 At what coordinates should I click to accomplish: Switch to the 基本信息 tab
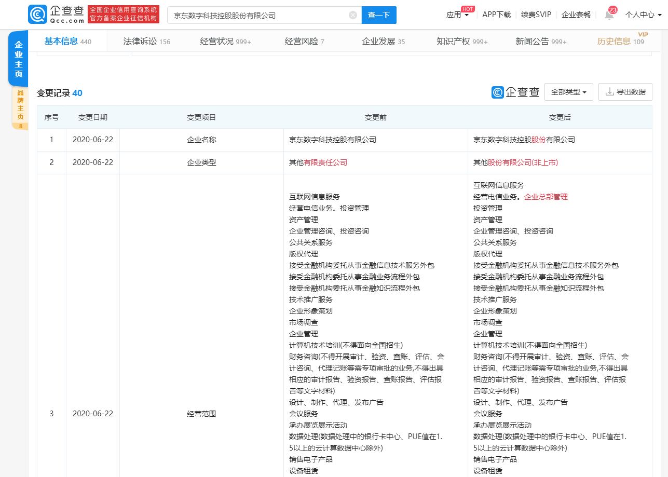point(67,42)
